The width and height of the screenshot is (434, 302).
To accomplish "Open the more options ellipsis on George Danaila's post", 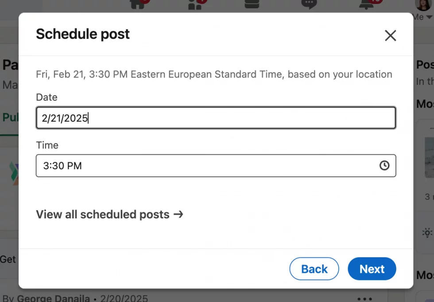I will coord(364,298).
